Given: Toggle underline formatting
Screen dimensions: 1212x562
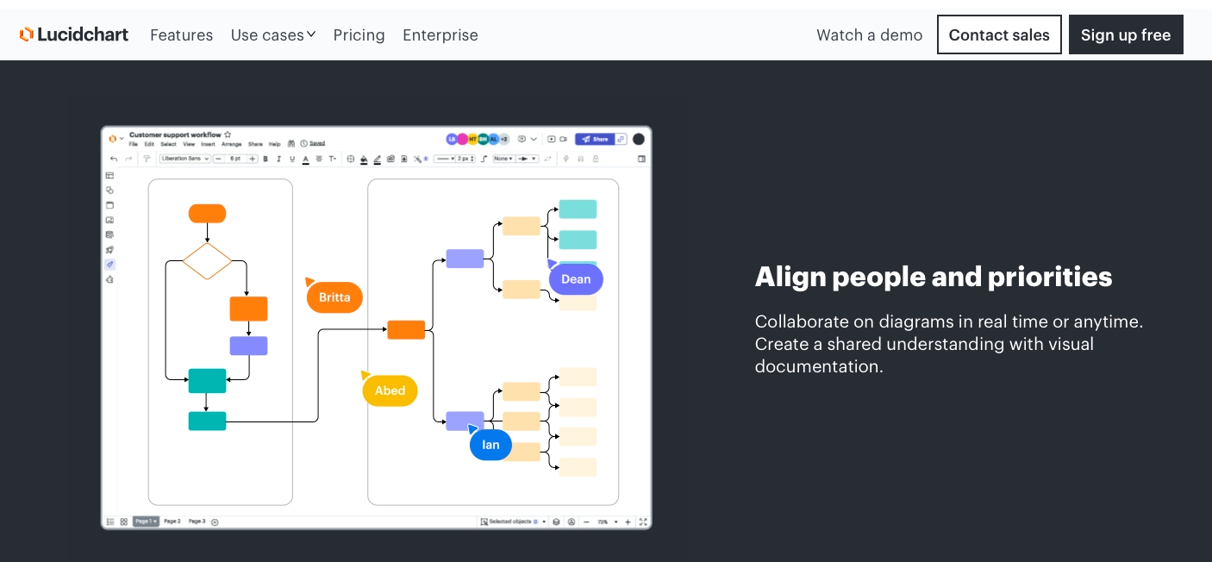Looking at the screenshot, I should [292, 159].
